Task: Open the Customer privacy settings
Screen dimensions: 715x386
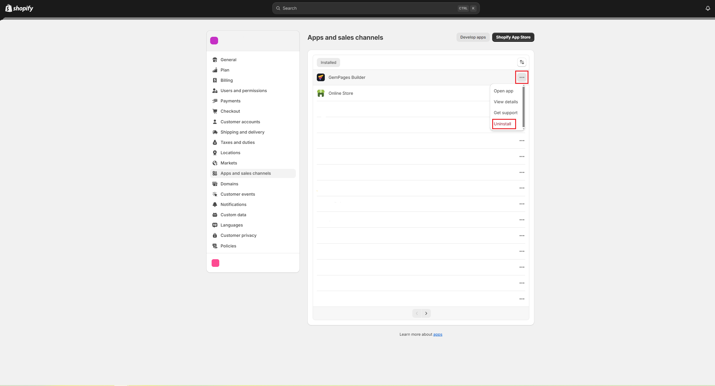Action: (x=238, y=235)
